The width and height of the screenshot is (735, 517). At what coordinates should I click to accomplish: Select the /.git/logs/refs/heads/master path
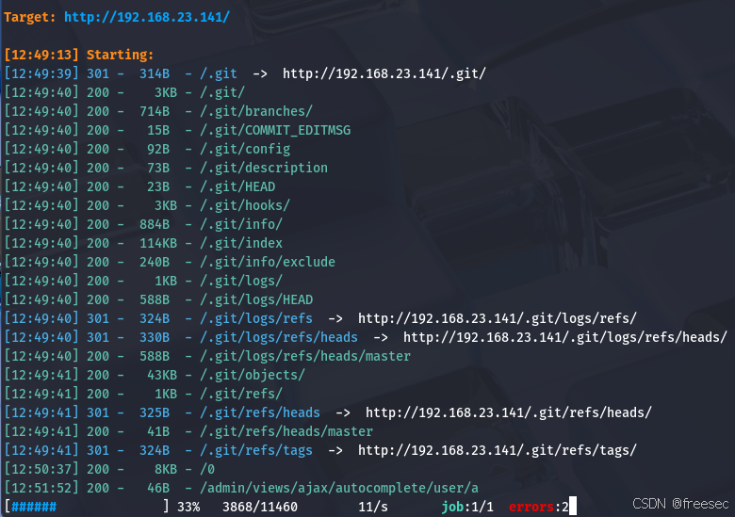click(305, 356)
